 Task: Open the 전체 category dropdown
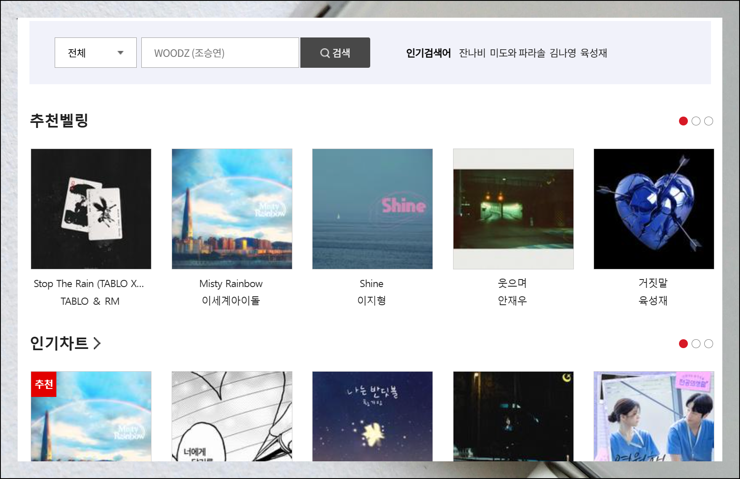95,53
